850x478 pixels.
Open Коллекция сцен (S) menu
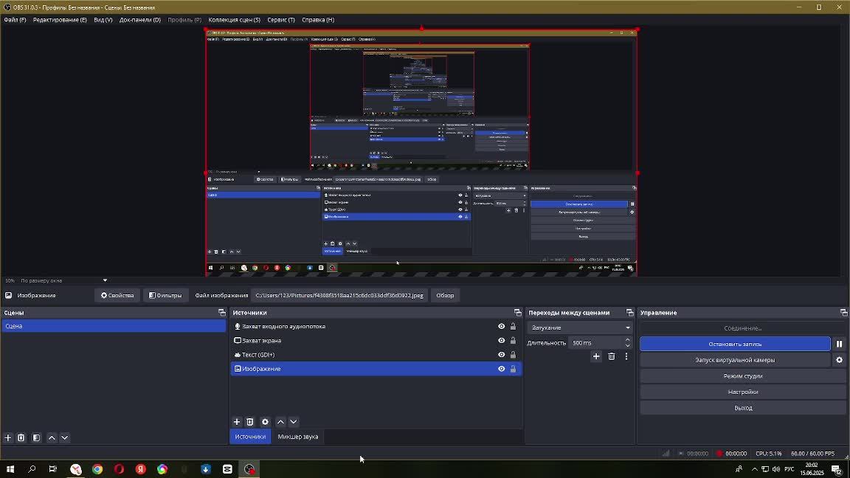pos(234,19)
